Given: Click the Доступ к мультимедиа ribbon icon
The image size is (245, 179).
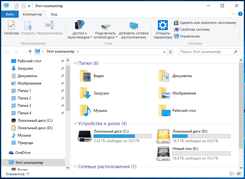Looking at the screenshot, I should point(80,25).
